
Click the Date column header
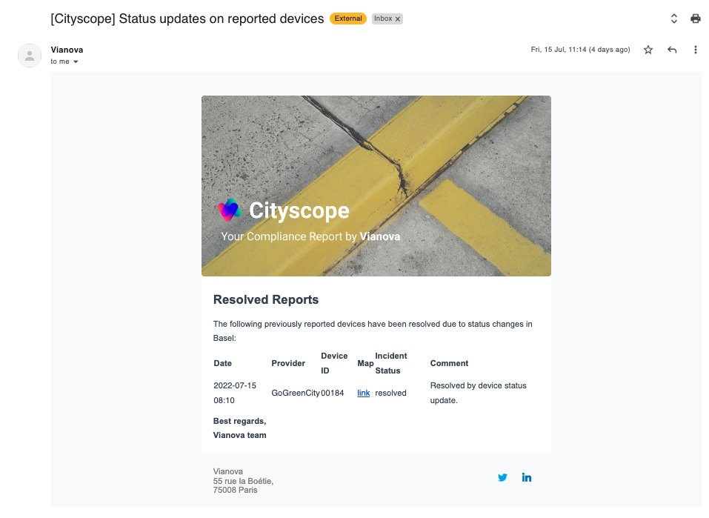click(x=222, y=363)
